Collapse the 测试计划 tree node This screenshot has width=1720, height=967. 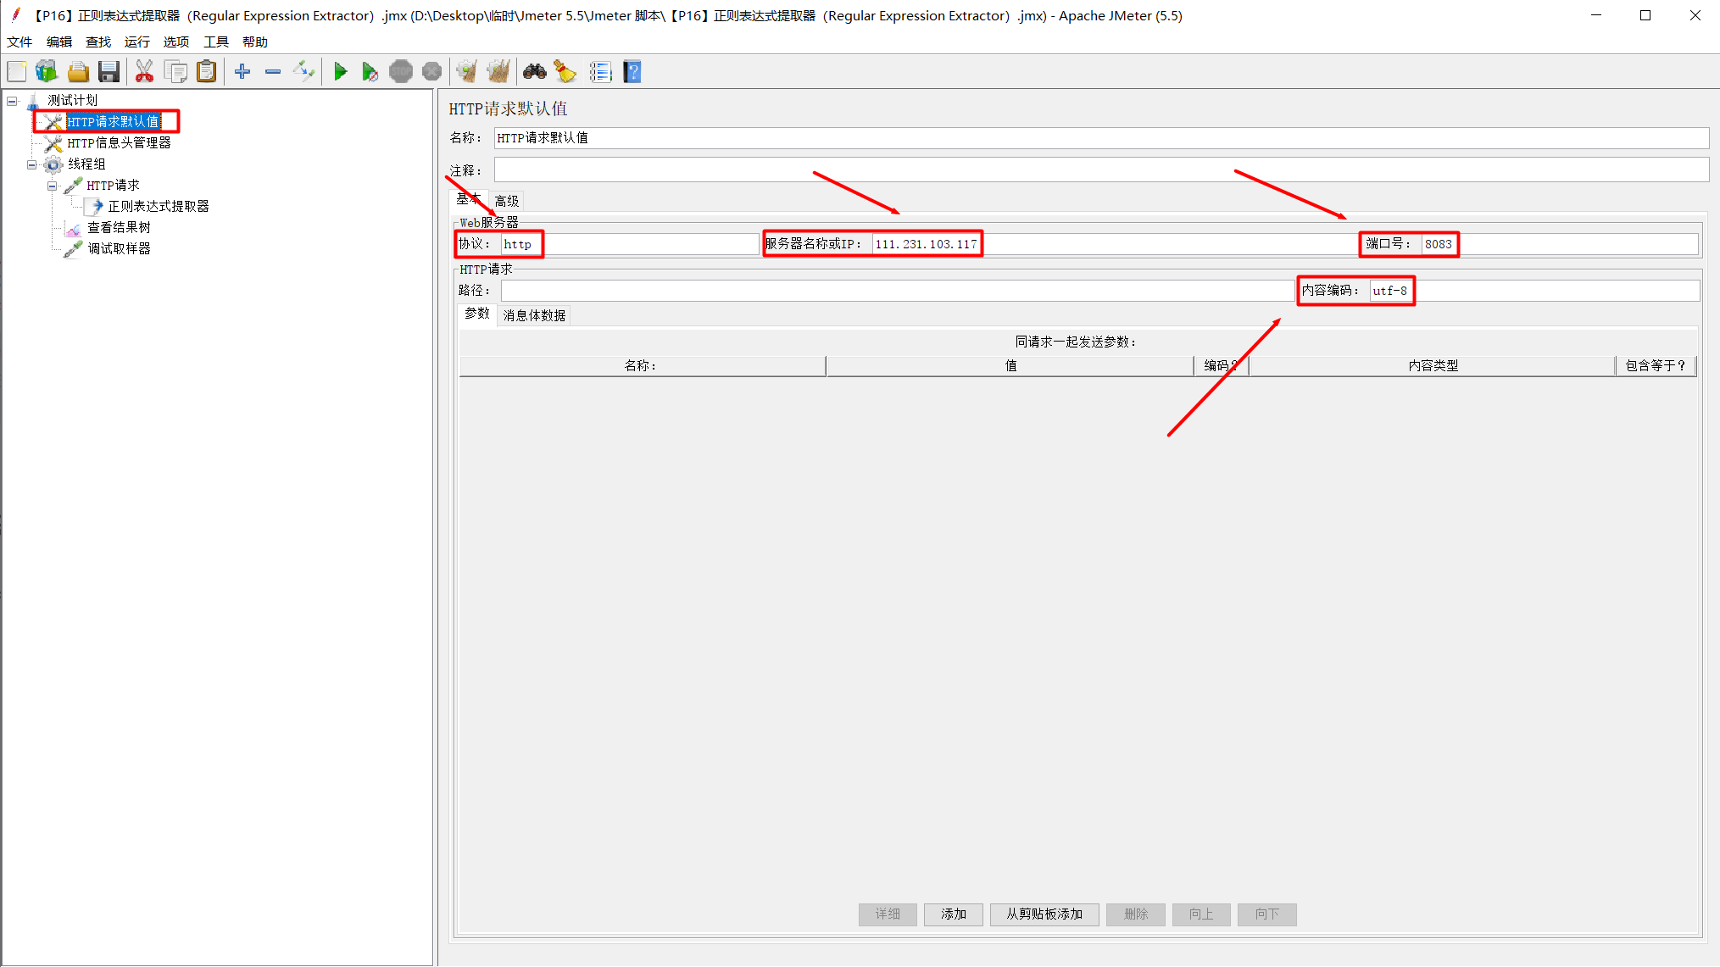pyautogui.click(x=12, y=101)
